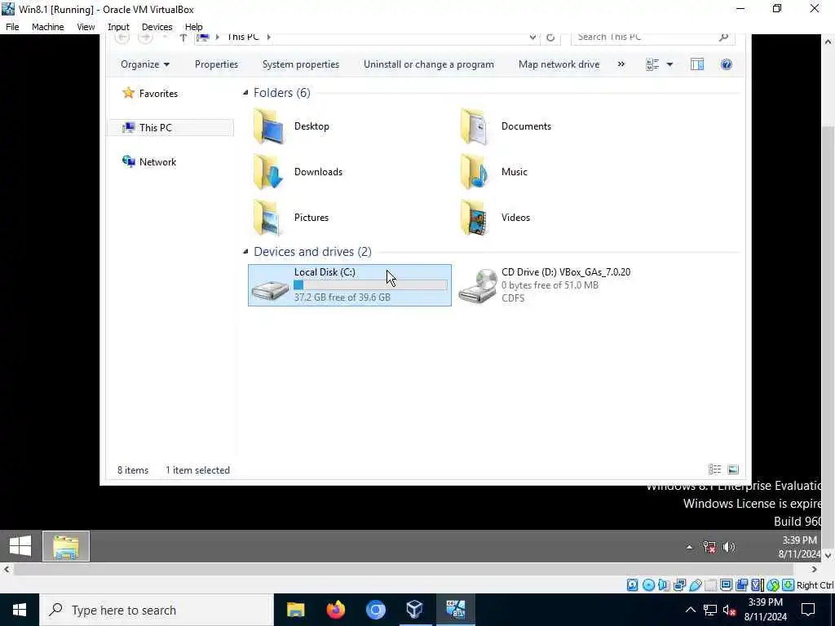Click the Properties toolbar button

(x=216, y=64)
